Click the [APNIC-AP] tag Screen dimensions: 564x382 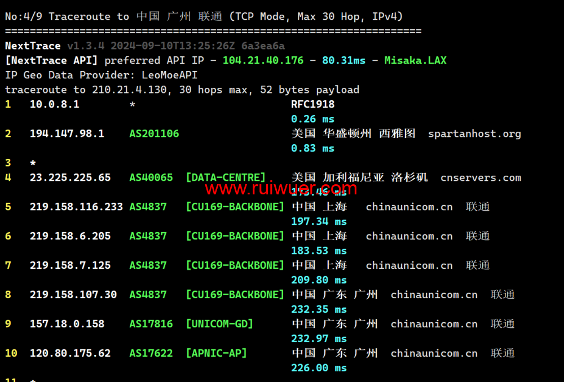[216, 353]
